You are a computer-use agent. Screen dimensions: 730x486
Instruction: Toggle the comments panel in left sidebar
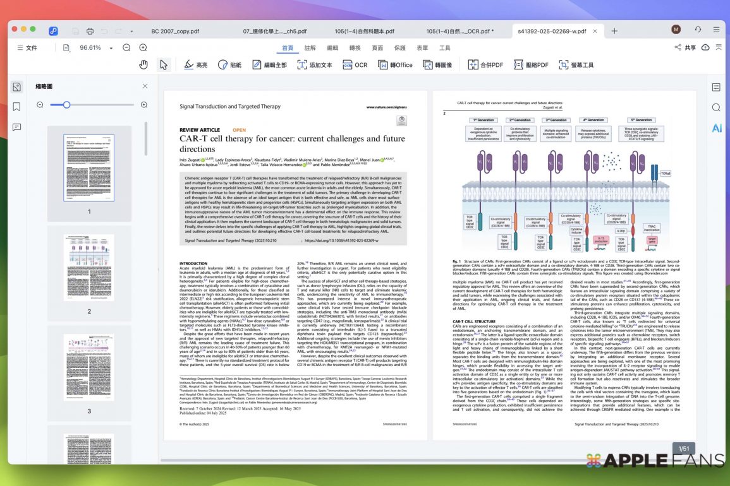coord(17,127)
